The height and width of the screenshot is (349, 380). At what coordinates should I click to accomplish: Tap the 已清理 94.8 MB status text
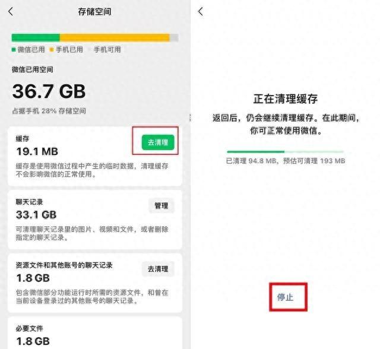coord(285,161)
